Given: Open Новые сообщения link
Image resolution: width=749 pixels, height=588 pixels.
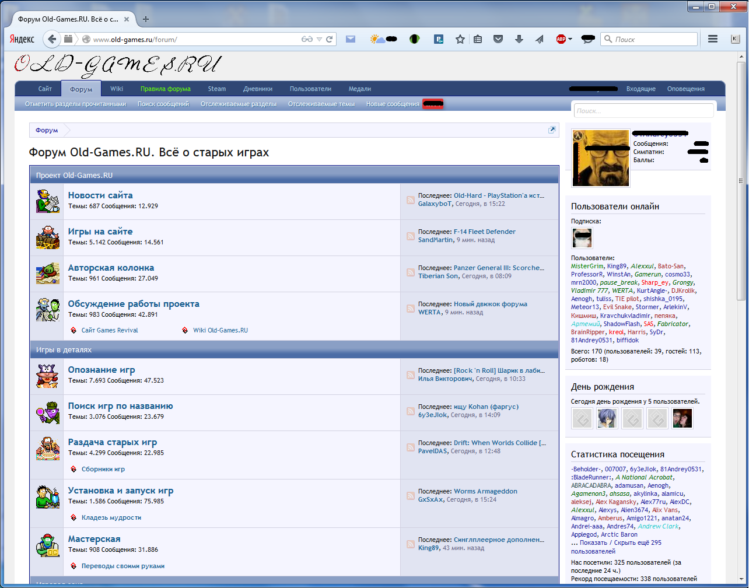Looking at the screenshot, I should pyautogui.click(x=393, y=104).
